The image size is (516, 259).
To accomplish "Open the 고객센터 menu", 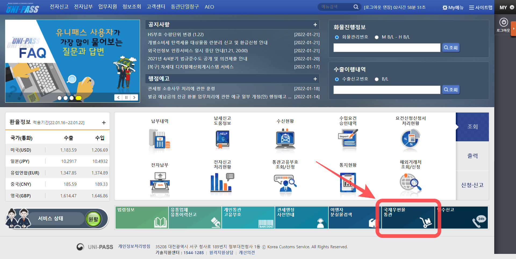I will tap(156, 7).
